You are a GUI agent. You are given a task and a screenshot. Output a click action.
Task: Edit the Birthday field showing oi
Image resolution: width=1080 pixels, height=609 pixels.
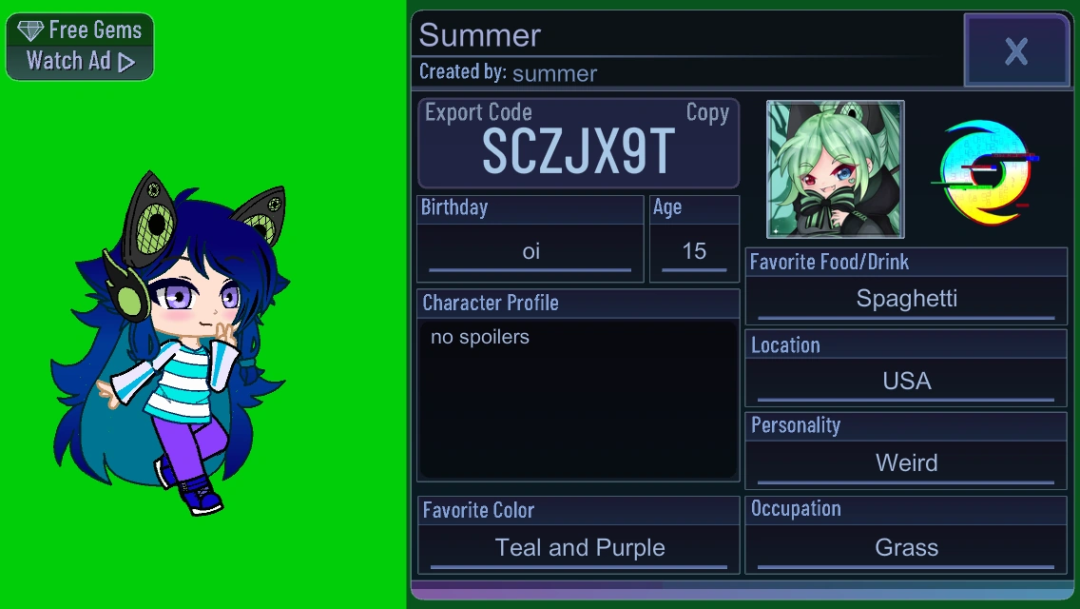click(530, 252)
